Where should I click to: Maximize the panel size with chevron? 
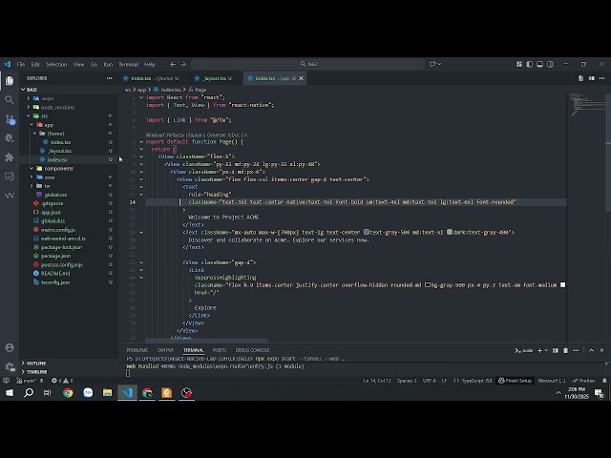(x=592, y=350)
